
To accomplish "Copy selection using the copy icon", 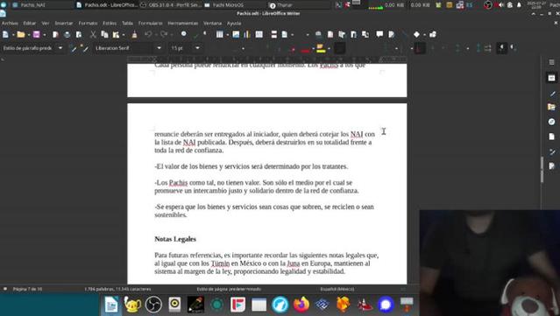I will tap(104, 35).
